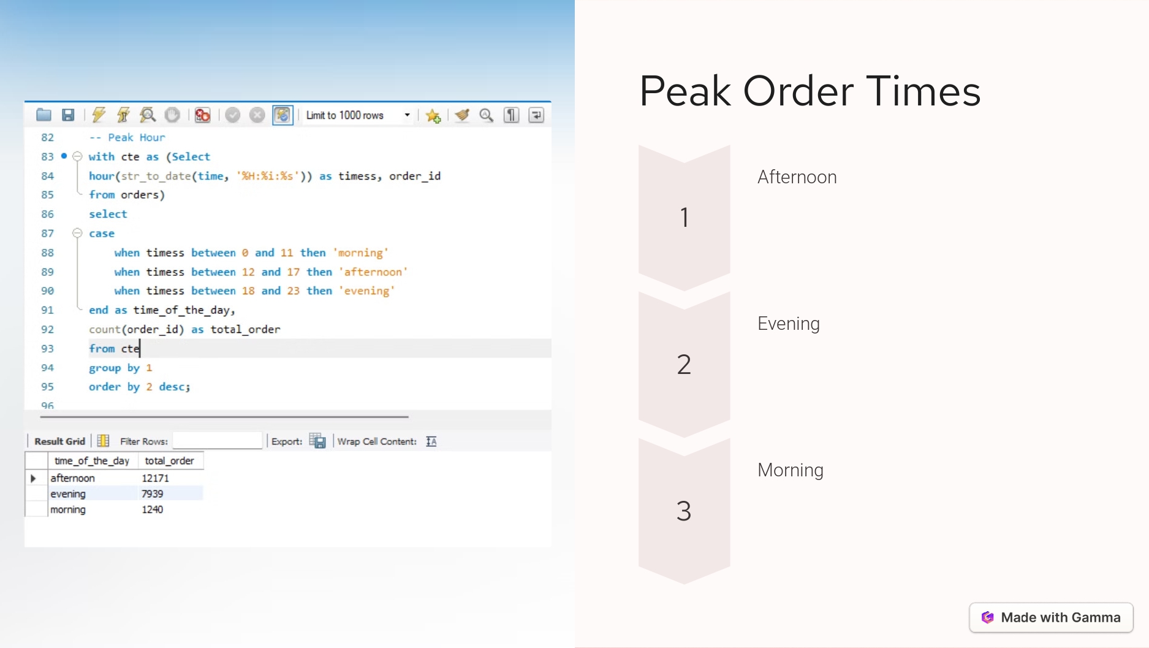
Task: Click 'group by 1' code line
Action: pyautogui.click(x=121, y=368)
